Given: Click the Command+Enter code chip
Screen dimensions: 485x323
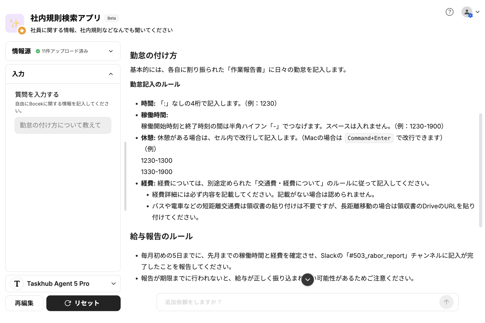Looking at the screenshot, I should 369,138.
